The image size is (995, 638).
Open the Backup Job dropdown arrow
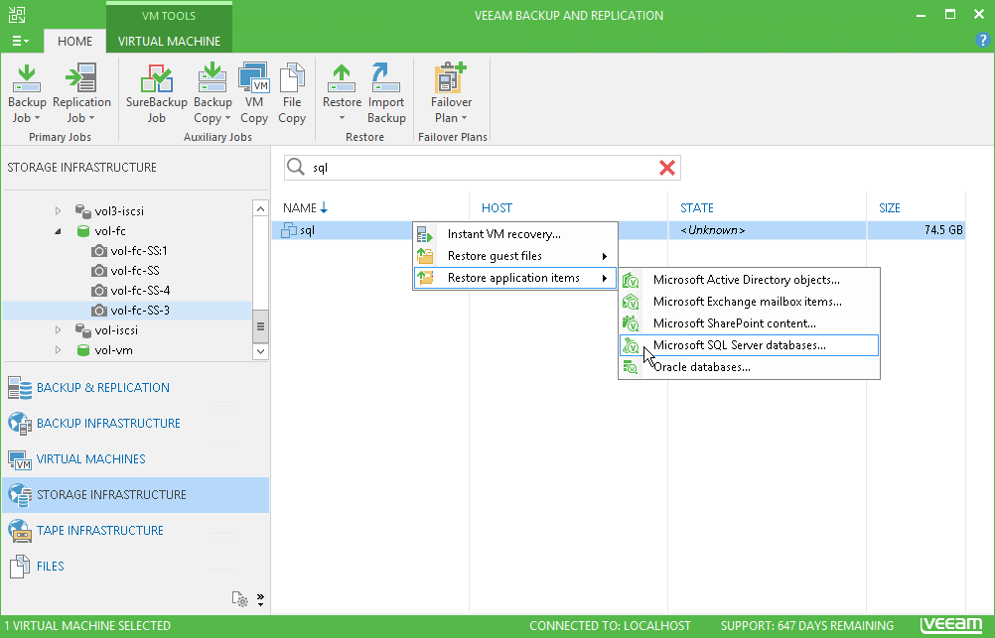click(x=37, y=119)
